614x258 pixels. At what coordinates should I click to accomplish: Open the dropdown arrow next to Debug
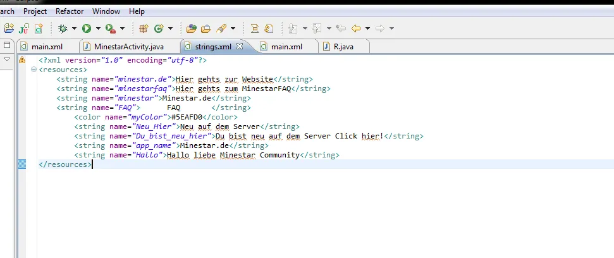click(x=74, y=28)
